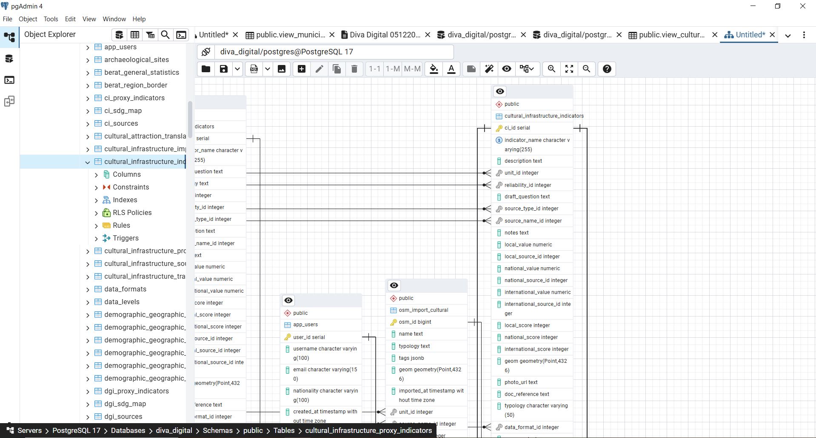Run auto align with the magic wand
816x438 pixels.
pyautogui.click(x=489, y=69)
